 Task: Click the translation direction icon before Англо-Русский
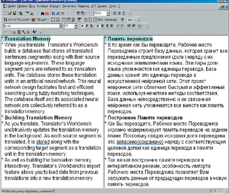5,20
